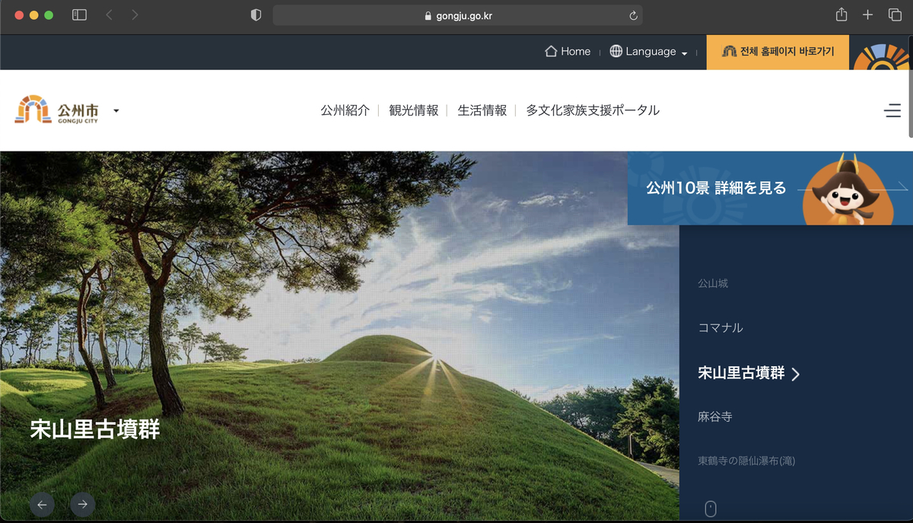913x523 pixels.
Task: Select 東鶴寺の隠仙瀑布(滝) in the list
Action: pos(746,461)
